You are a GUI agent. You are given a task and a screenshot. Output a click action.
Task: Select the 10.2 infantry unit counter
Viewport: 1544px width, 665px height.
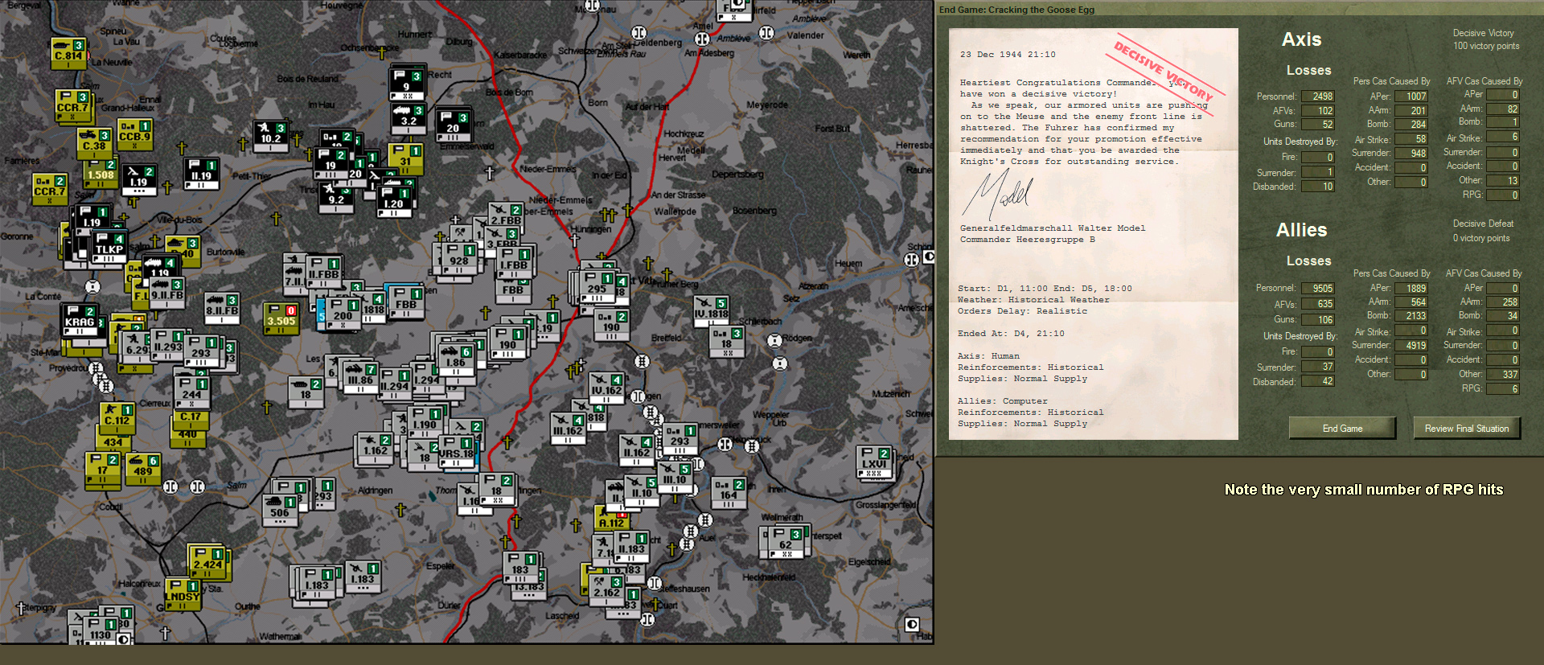pos(271,135)
